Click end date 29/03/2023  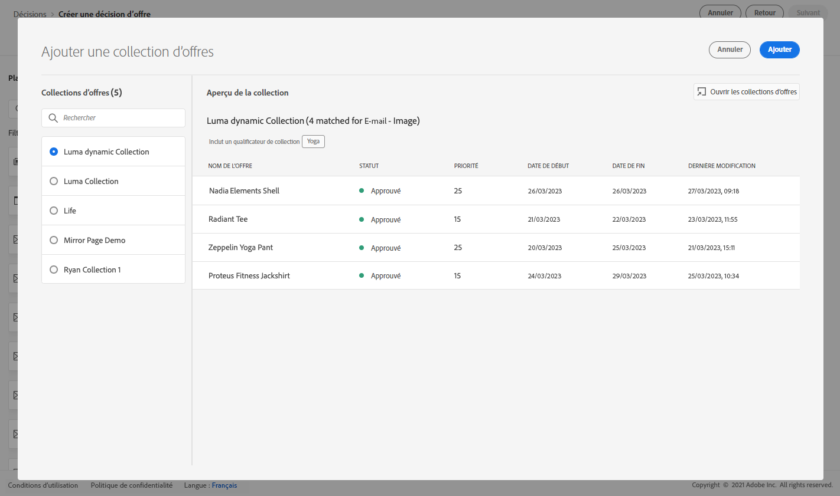click(x=629, y=276)
